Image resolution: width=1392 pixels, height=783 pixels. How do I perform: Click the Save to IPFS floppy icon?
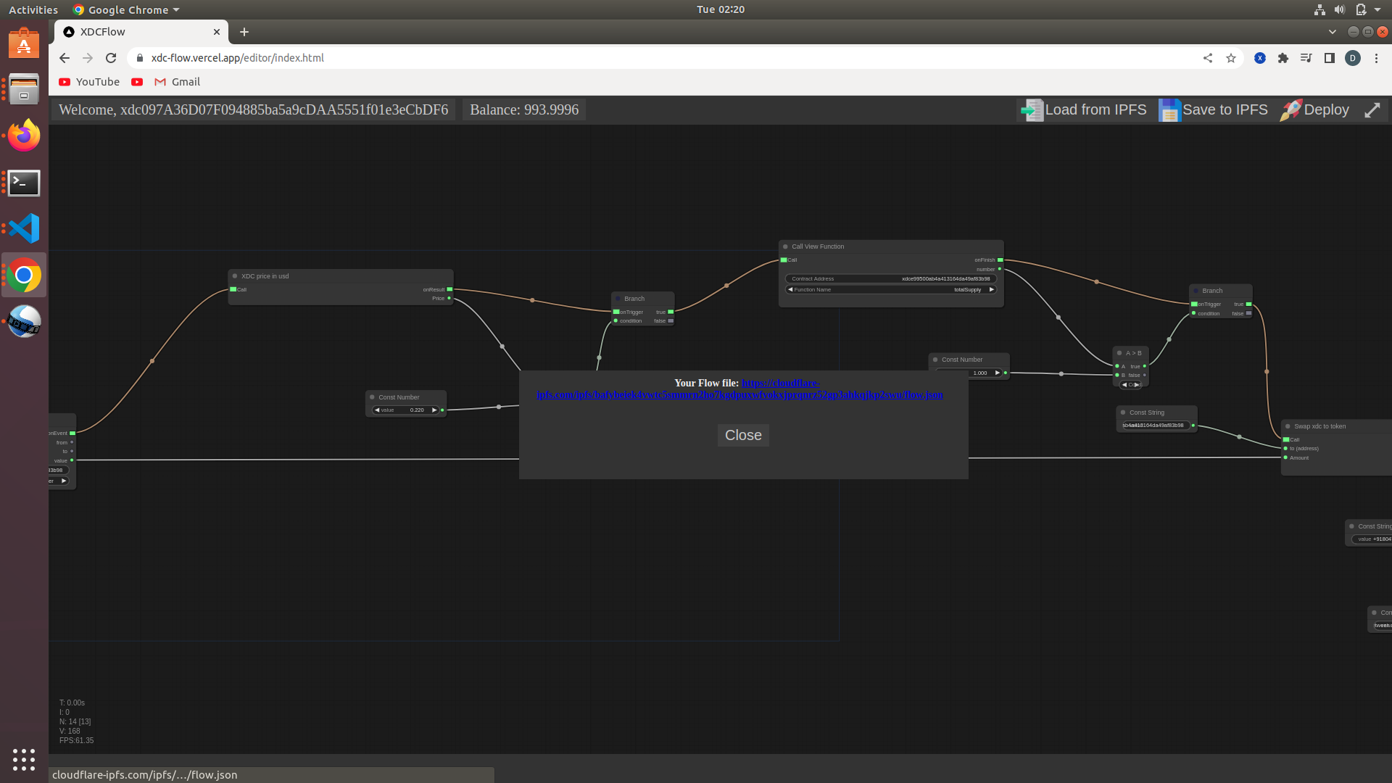pos(1169,110)
